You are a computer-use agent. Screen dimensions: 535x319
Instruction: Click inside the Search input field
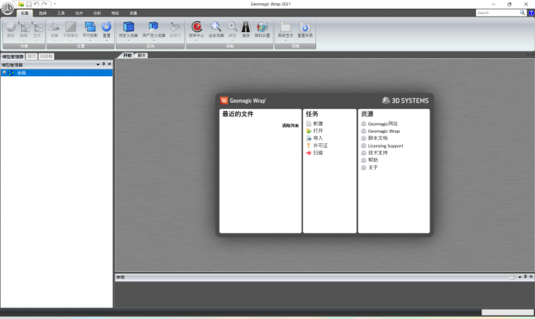(x=497, y=13)
